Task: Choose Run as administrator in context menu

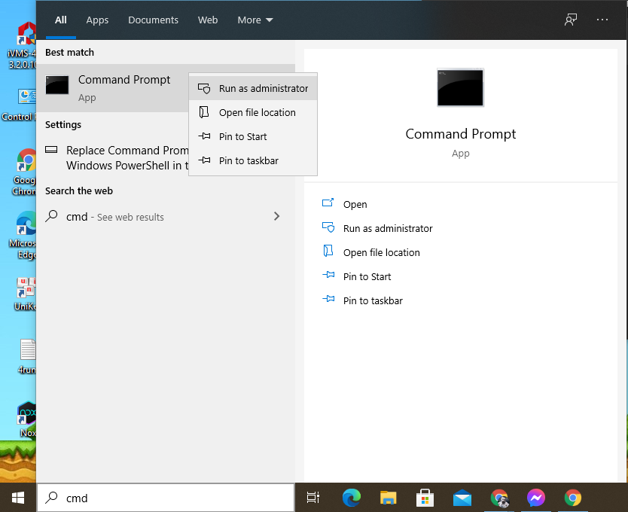Action: [x=263, y=88]
